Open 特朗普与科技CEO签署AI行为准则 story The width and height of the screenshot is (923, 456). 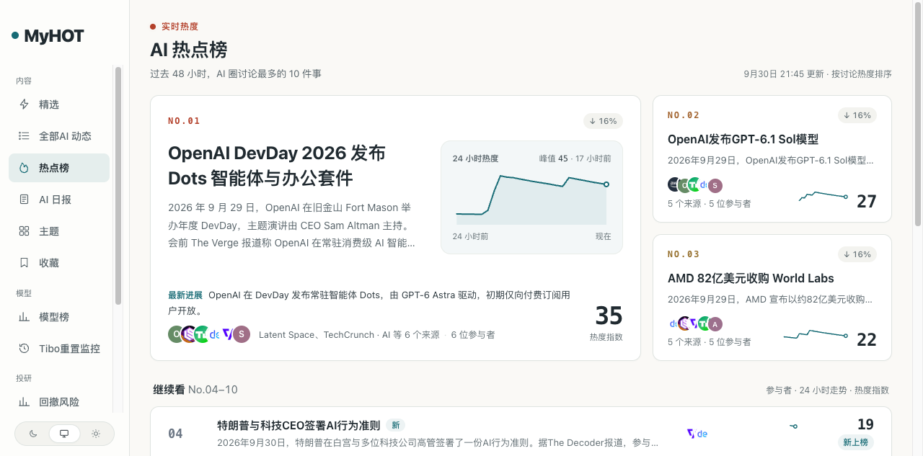coord(299,426)
